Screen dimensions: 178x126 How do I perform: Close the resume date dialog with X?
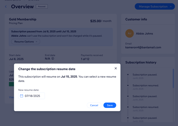point(116,68)
